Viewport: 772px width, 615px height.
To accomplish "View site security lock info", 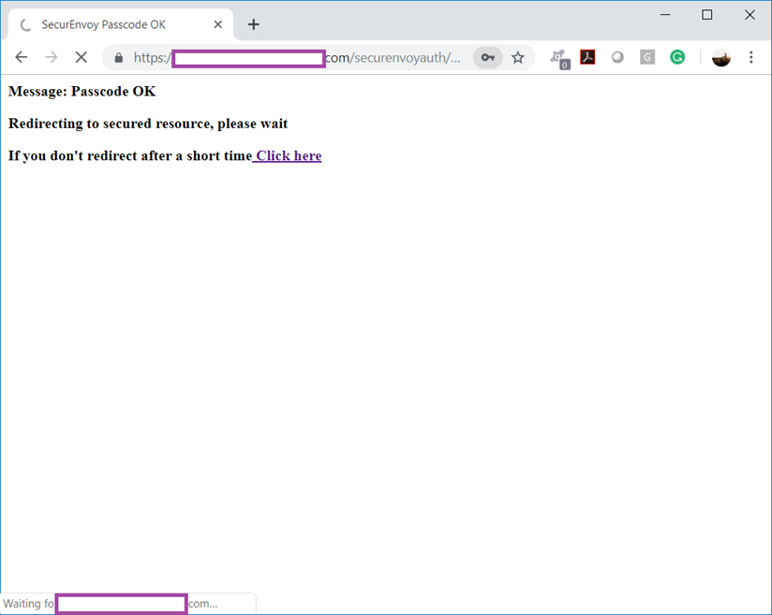I will [x=118, y=58].
